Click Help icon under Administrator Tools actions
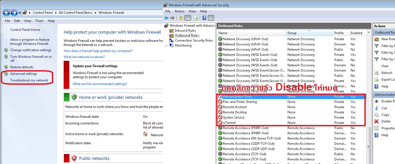 tap(377, 135)
